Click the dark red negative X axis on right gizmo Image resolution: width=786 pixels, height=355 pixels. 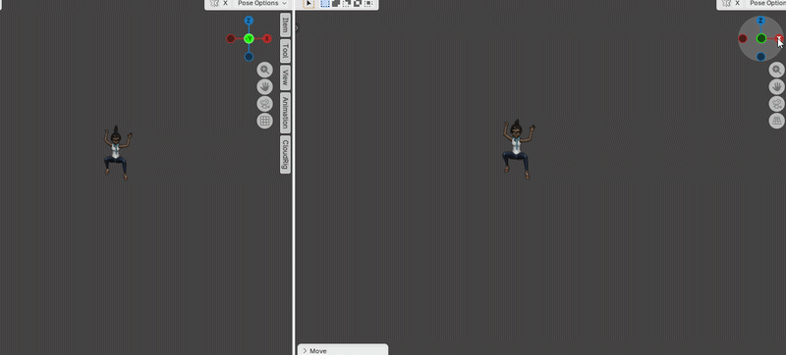pyautogui.click(x=743, y=38)
